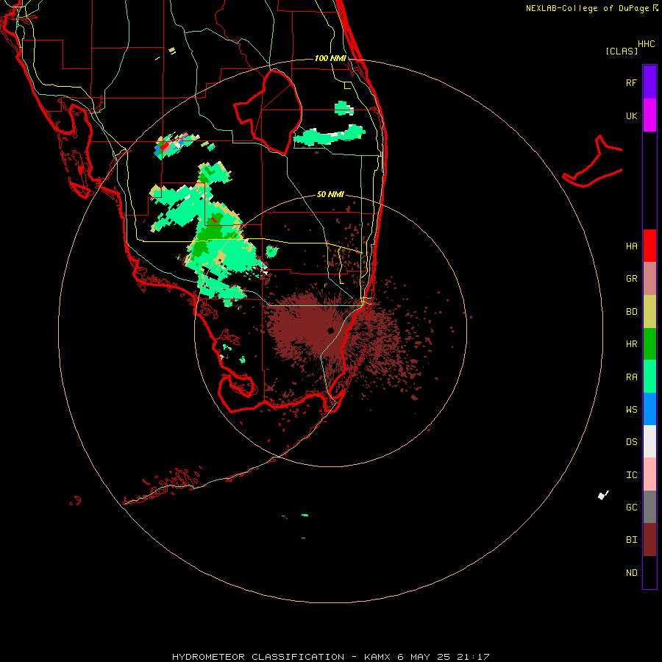Click the [CLAS] units label
The height and width of the screenshot is (662, 662).
point(622,51)
